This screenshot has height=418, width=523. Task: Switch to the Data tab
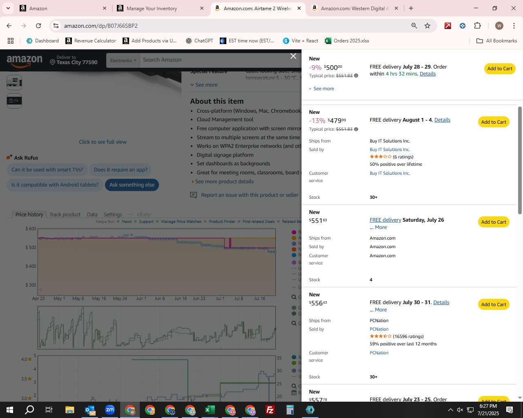(92, 214)
